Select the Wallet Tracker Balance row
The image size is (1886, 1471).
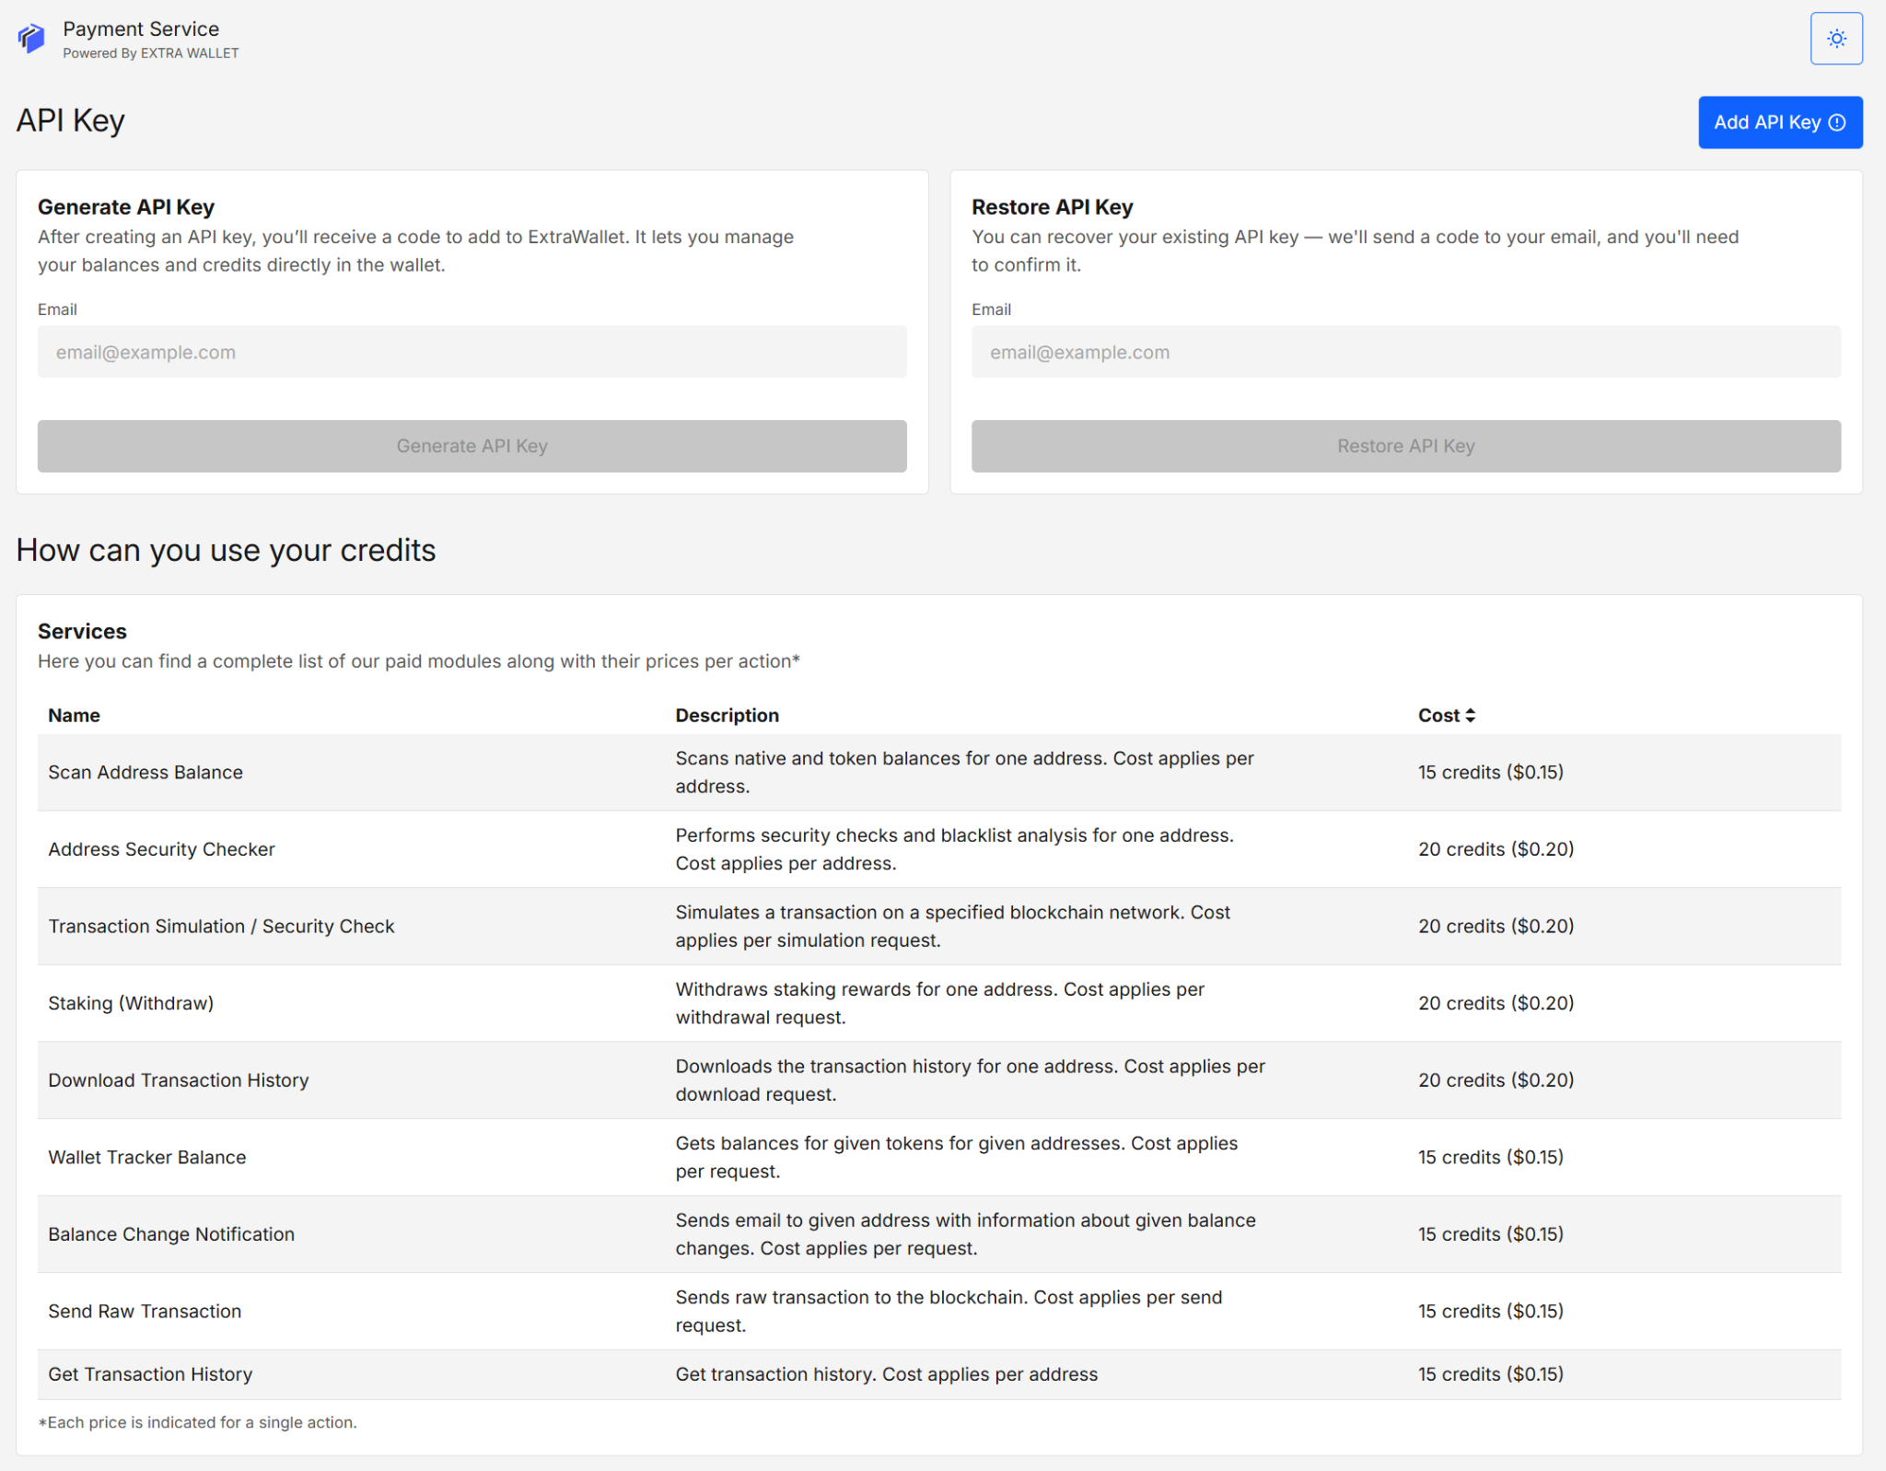click(645, 1157)
